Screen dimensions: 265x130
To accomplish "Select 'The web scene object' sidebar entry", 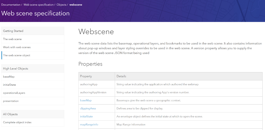I will tap(17, 55).
